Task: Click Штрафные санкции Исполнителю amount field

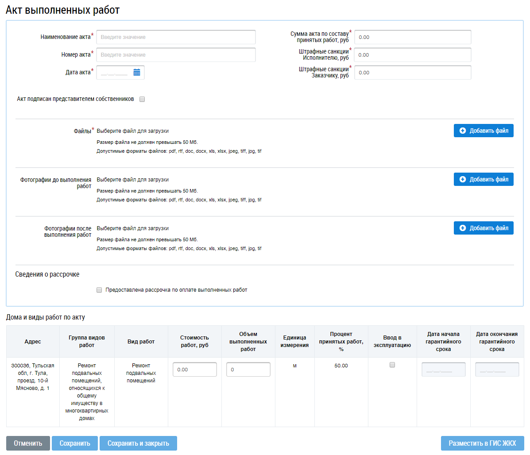Action: click(413, 55)
